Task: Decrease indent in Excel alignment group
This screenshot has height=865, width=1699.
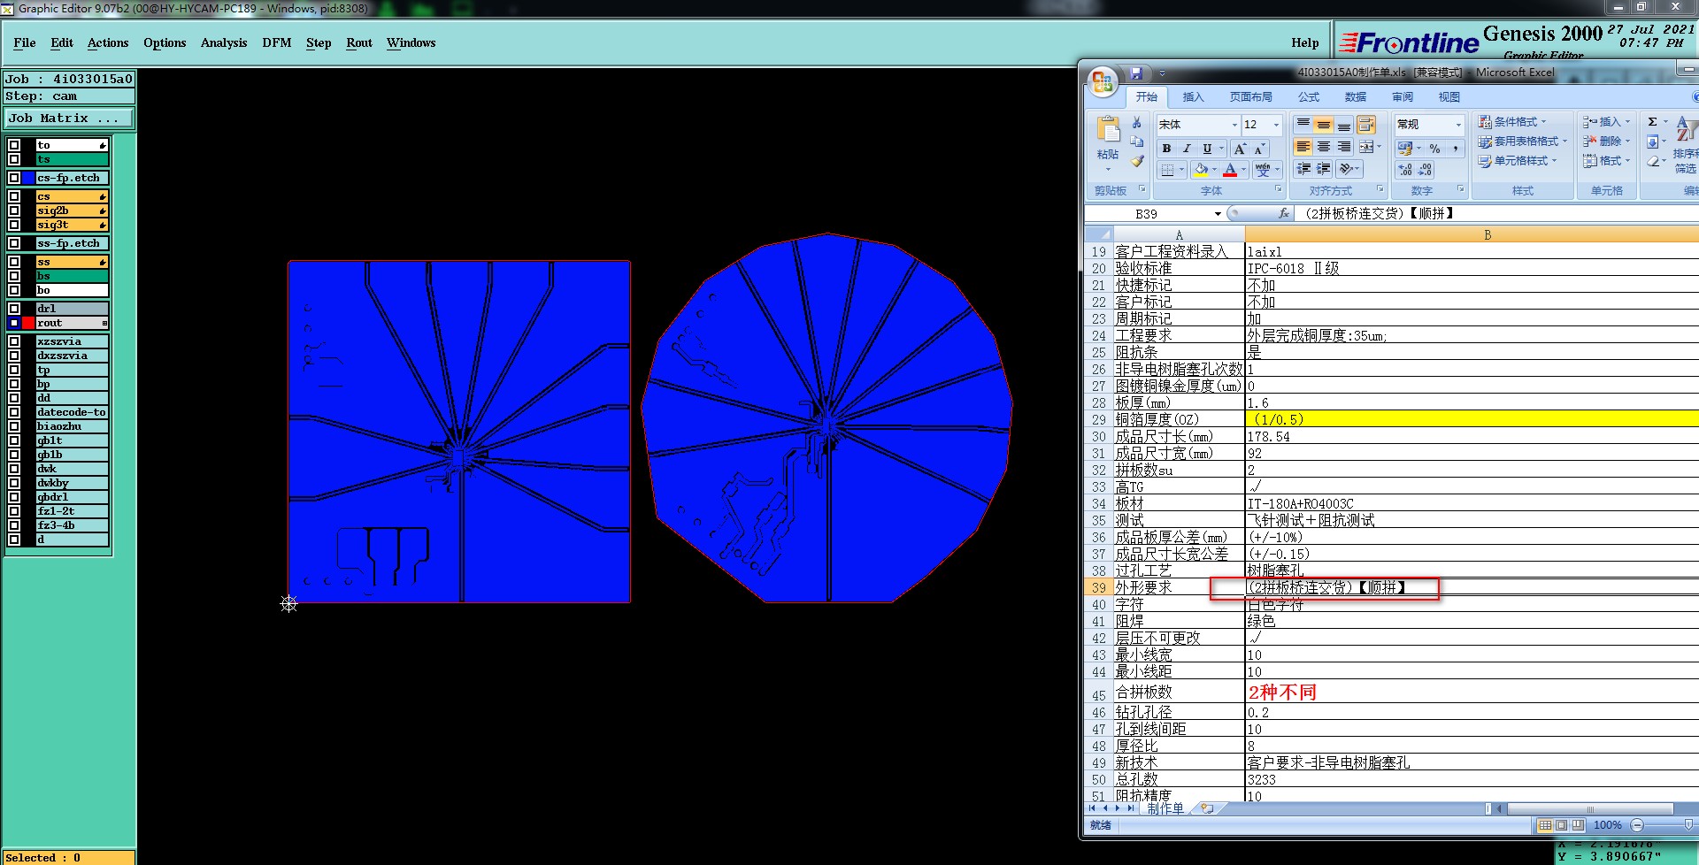Action: point(1303,169)
